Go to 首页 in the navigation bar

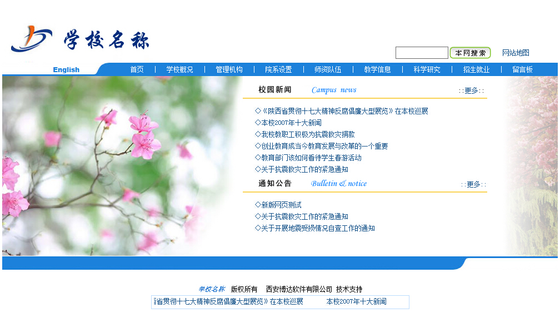click(x=137, y=69)
